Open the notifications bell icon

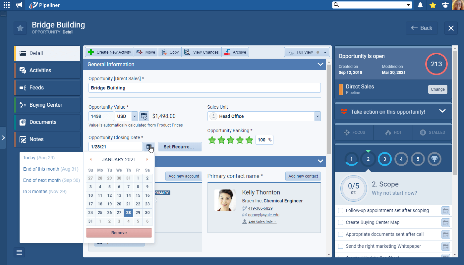pyautogui.click(x=420, y=5)
